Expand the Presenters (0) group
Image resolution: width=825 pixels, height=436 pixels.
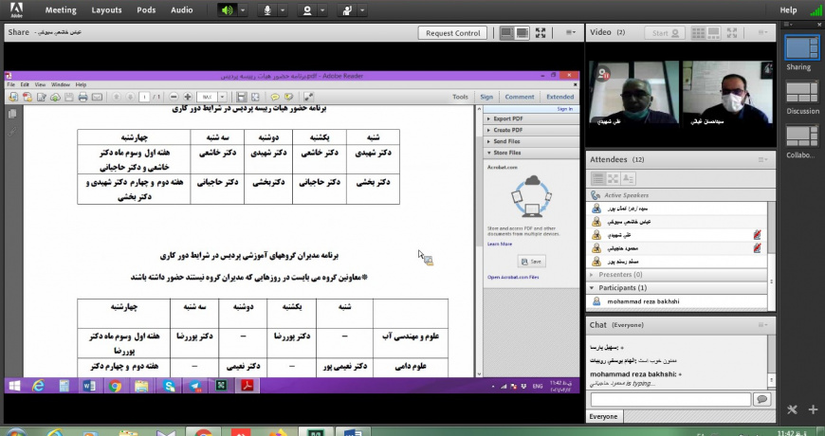[x=592, y=275]
